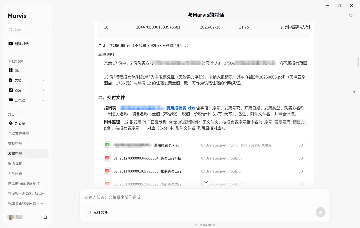The height and width of the screenshot is (228, 360).
Task: Open the 费用报销表.xlsx file row
Action: click(x=204, y=145)
